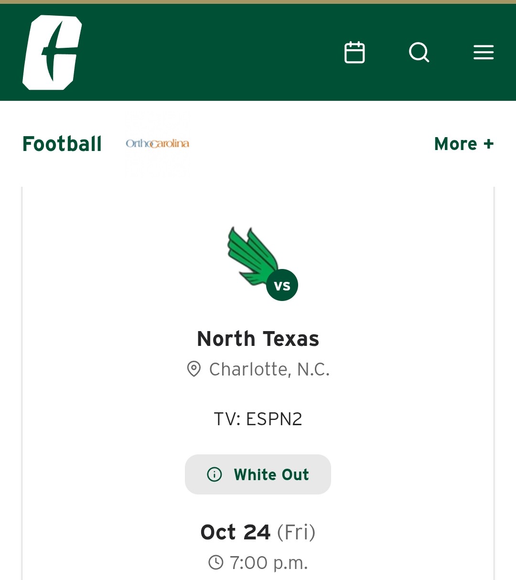Expand the More text label menu

click(x=456, y=144)
